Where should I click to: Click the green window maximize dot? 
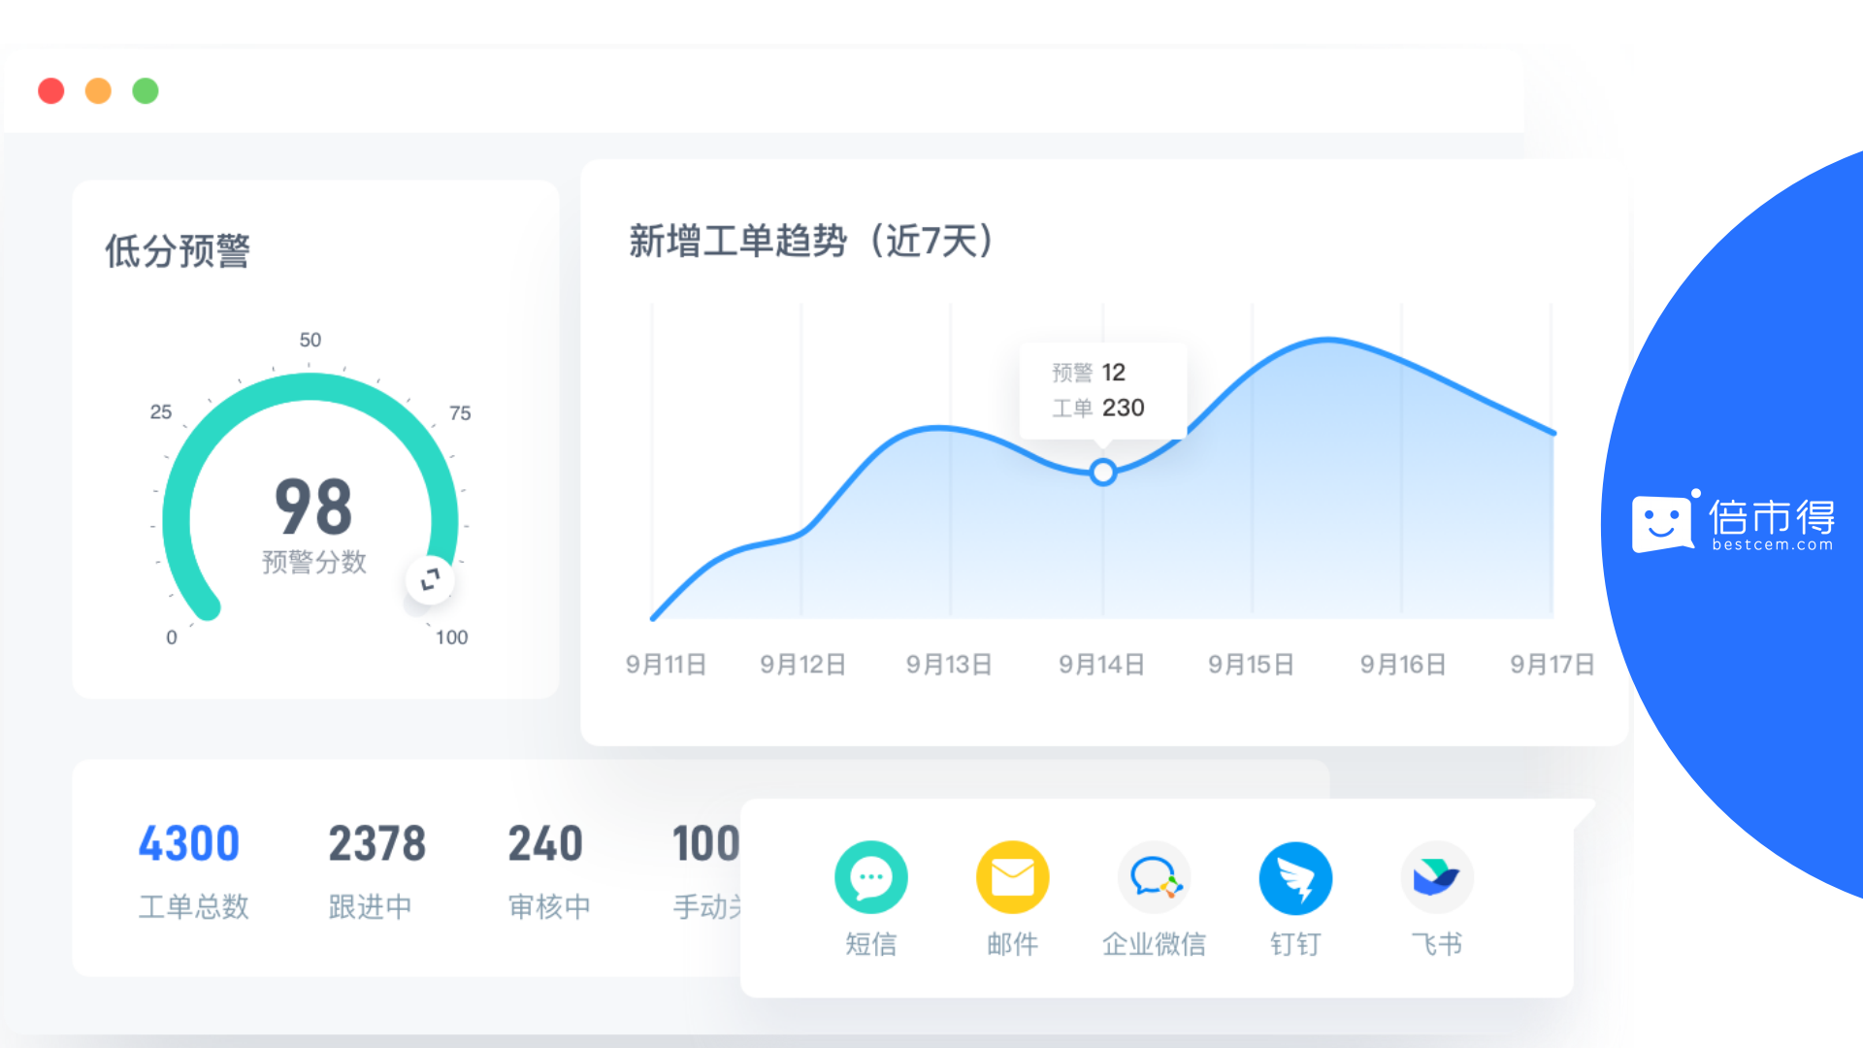click(146, 91)
